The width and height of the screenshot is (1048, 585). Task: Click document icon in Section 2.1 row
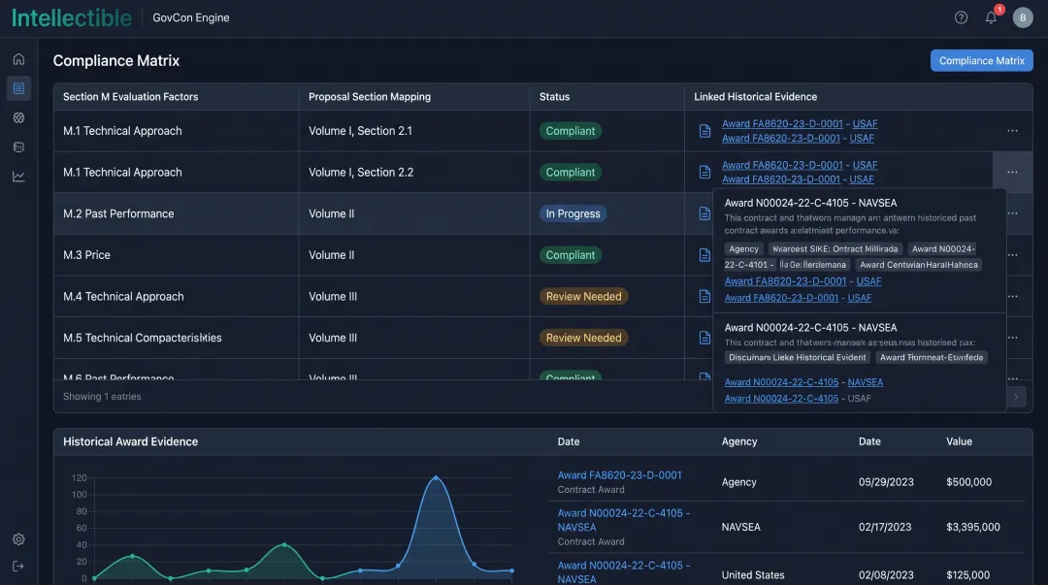[x=704, y=131]
